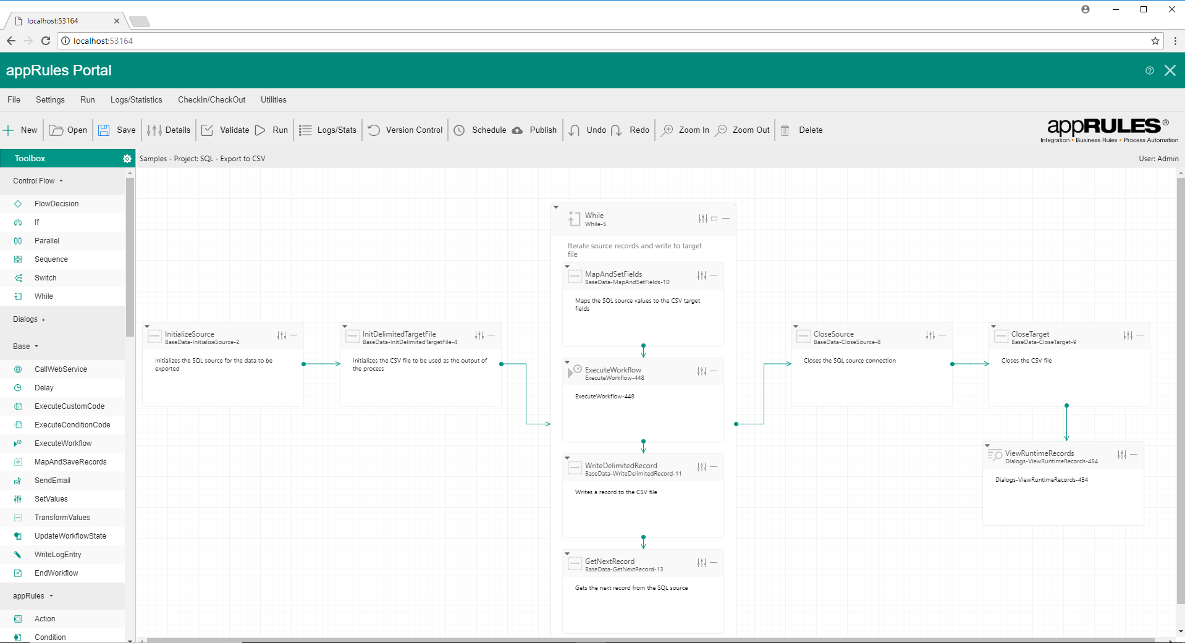Open the Run menu

[88, 99]
